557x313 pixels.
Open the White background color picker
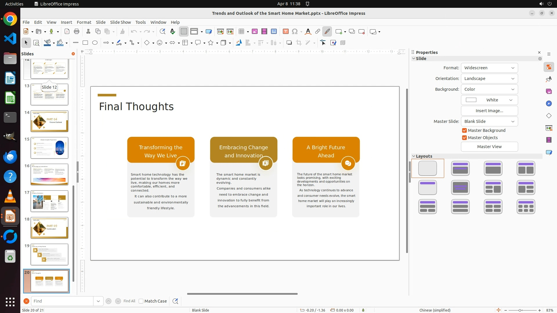point(489,100)
